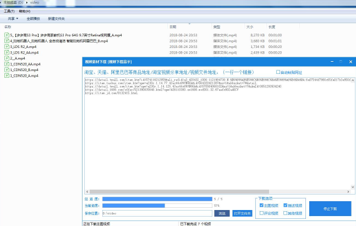
Task: Click the 当前进度 progress bar
Action: (157, 206)
